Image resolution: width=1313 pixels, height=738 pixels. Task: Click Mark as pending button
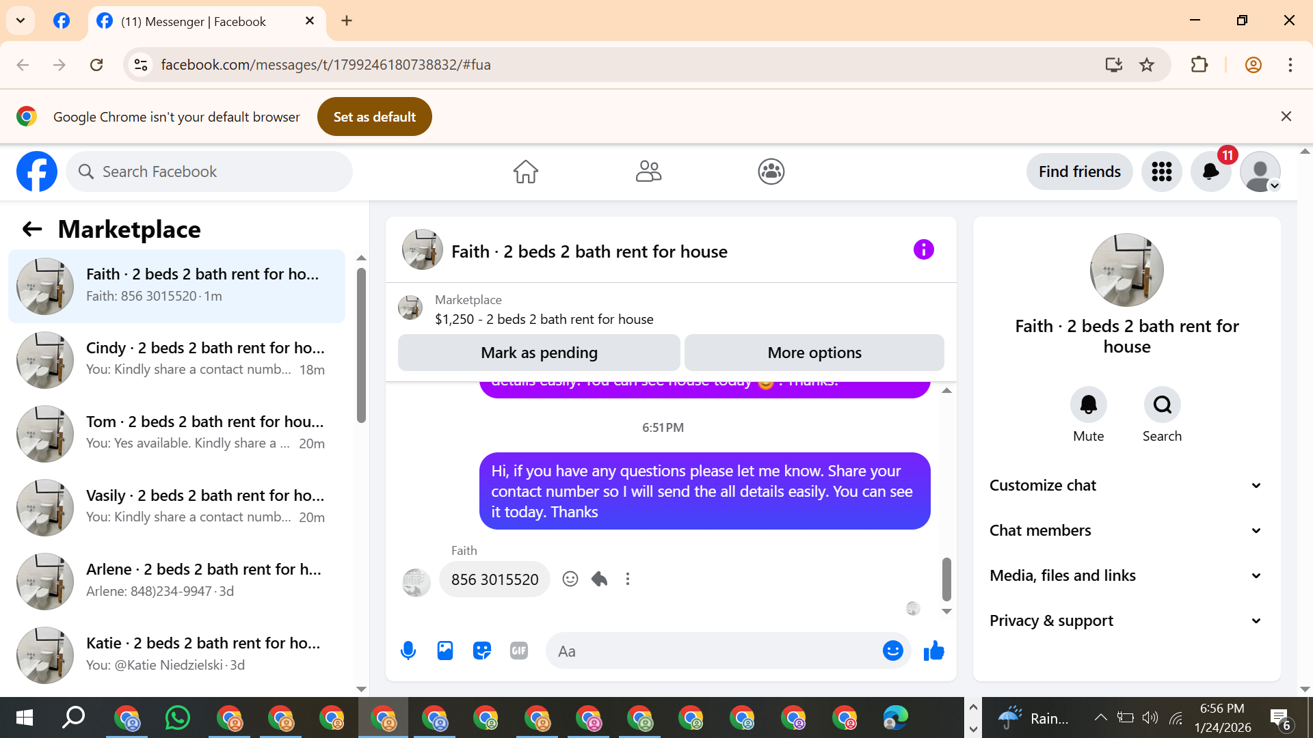pyautogui.click(x=539, y=353)
